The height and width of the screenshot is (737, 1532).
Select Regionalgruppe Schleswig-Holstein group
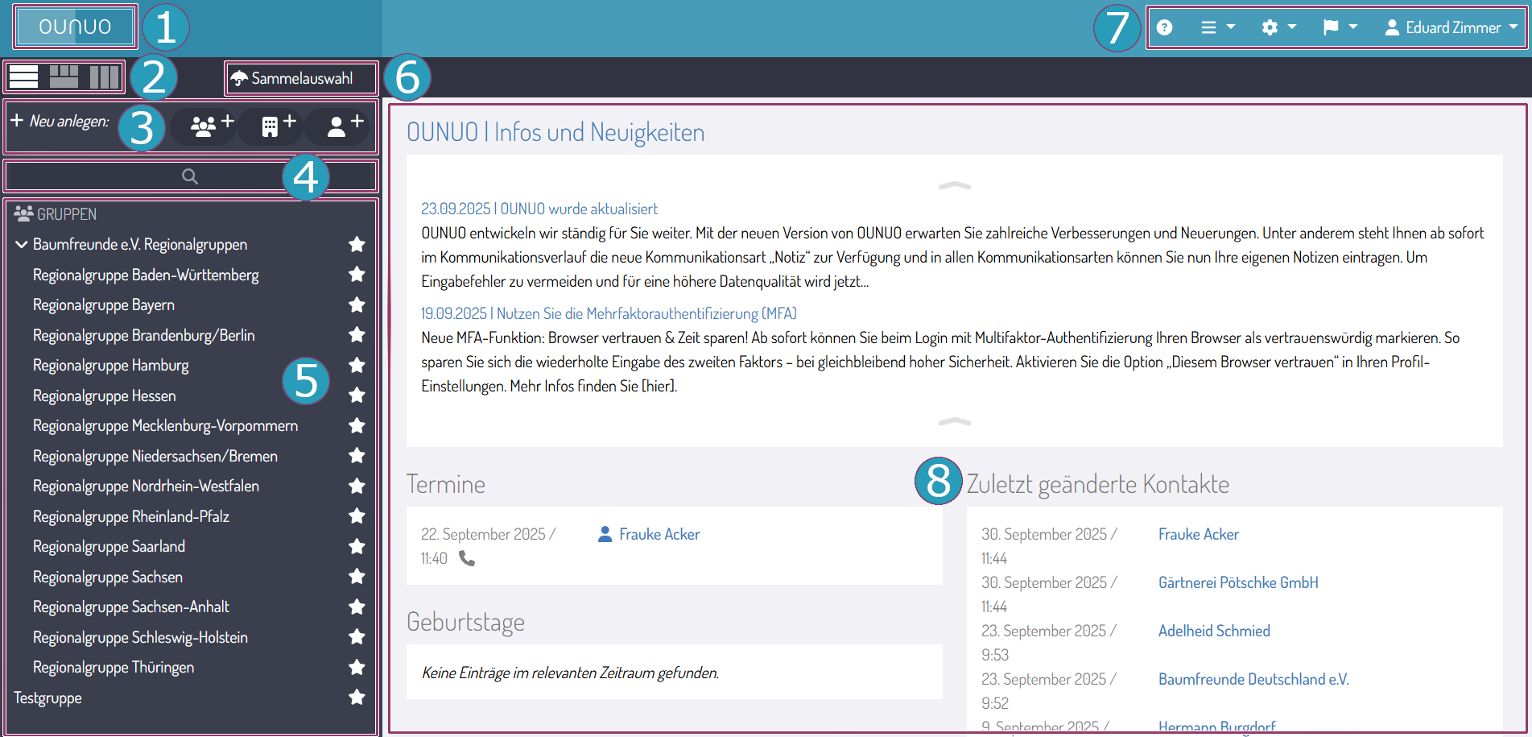[x=141, y=637]
